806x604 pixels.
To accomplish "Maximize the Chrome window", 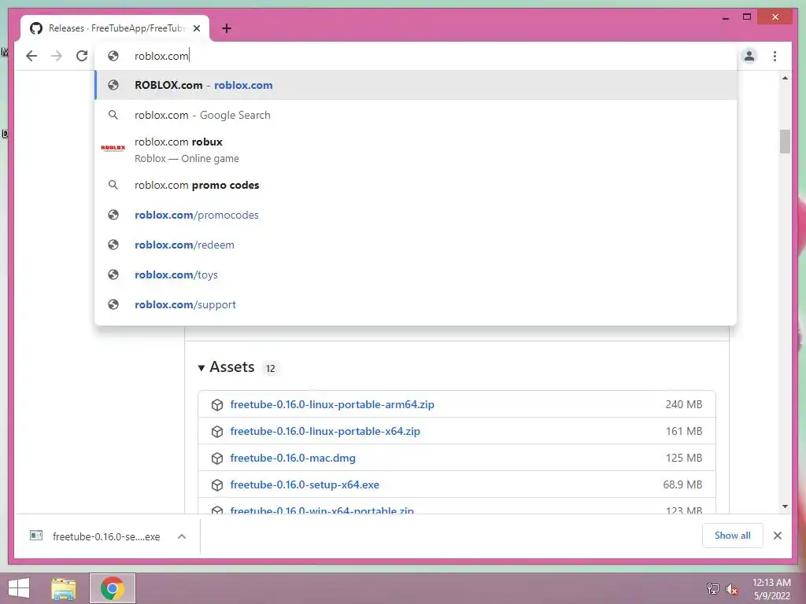I will (747, 17).
